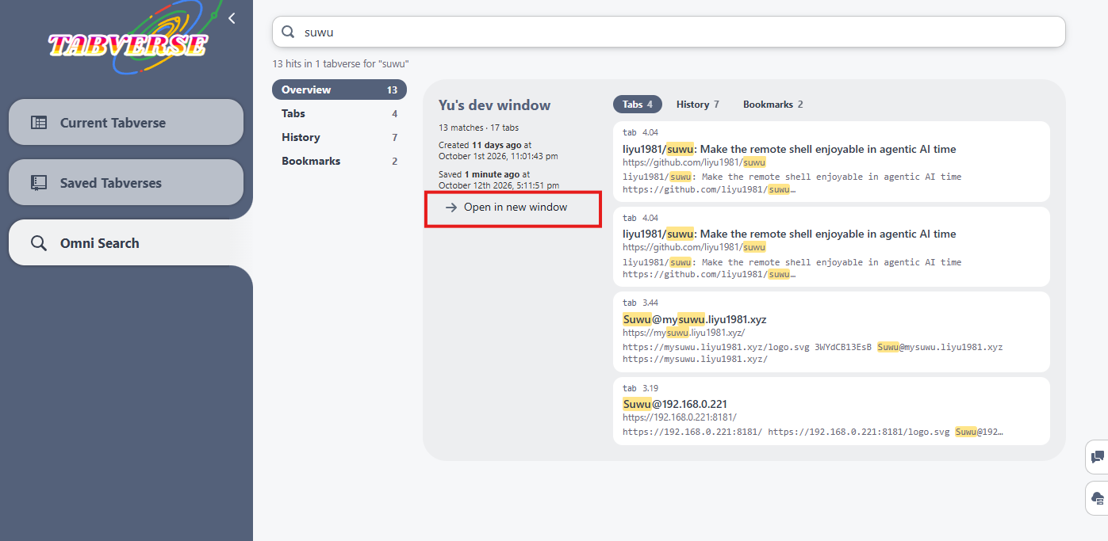Click the 13 matches · 17 tabs text
The width and height of the screenshot is (1108, 541).
tap(479, 128)
